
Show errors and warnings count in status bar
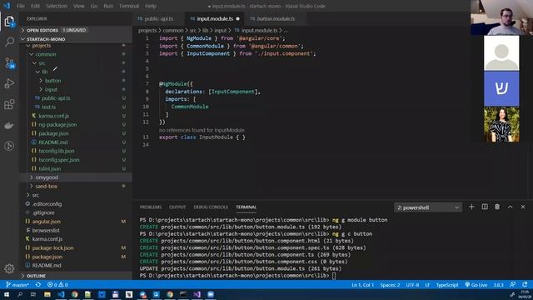pos(57,285)
